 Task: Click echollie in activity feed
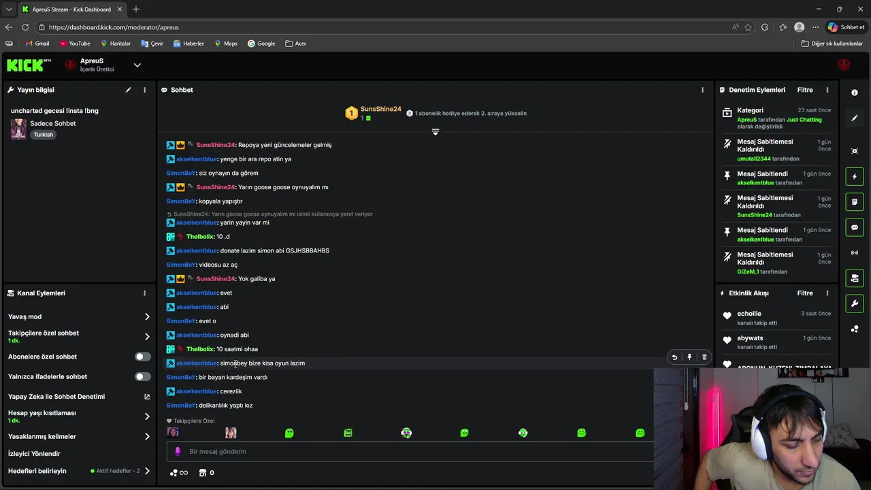point(749,314)
